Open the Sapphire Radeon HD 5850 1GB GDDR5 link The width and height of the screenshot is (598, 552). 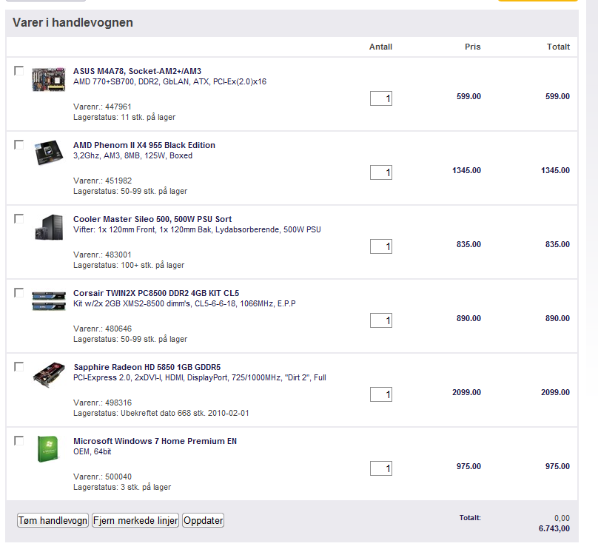point(147,367)
